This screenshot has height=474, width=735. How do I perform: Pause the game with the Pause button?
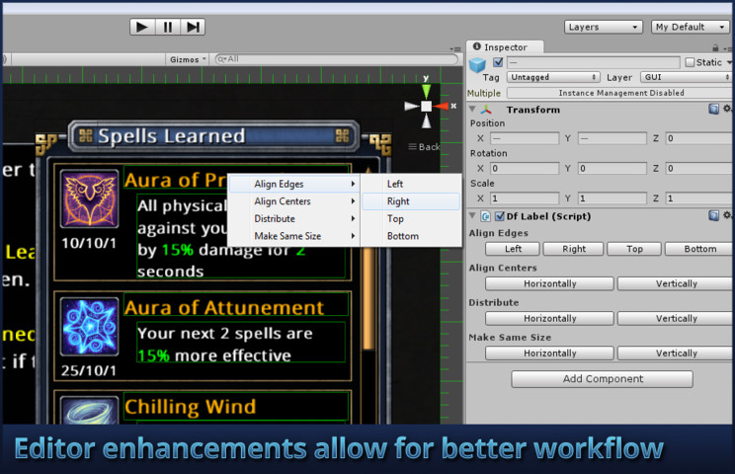coord(167,28)
